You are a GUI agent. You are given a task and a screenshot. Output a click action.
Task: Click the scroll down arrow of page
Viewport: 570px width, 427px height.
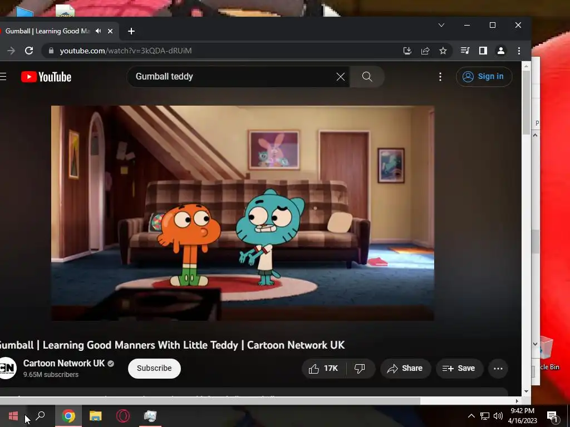(526, 391)
